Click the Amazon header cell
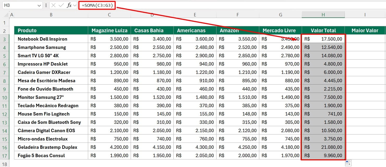386x167 pixels. click(238, 30)
